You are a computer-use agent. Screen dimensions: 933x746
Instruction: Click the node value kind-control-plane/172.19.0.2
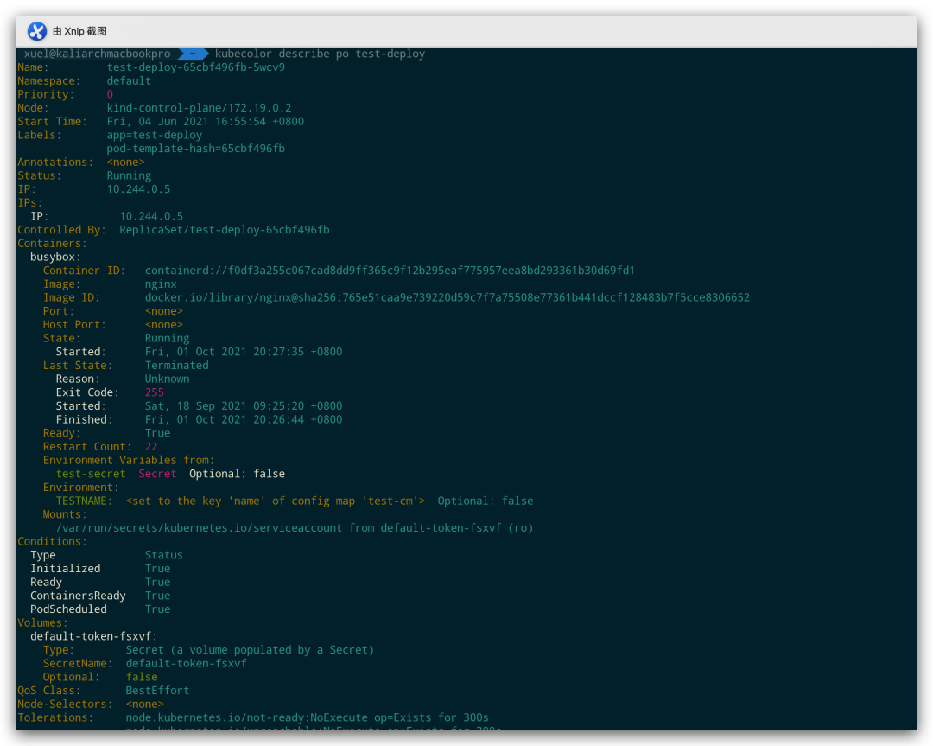[199, 108]
